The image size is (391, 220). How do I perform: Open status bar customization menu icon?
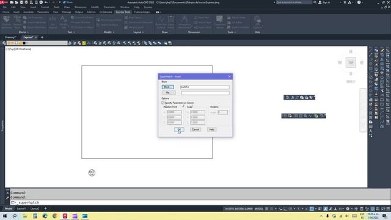[388, 209]
